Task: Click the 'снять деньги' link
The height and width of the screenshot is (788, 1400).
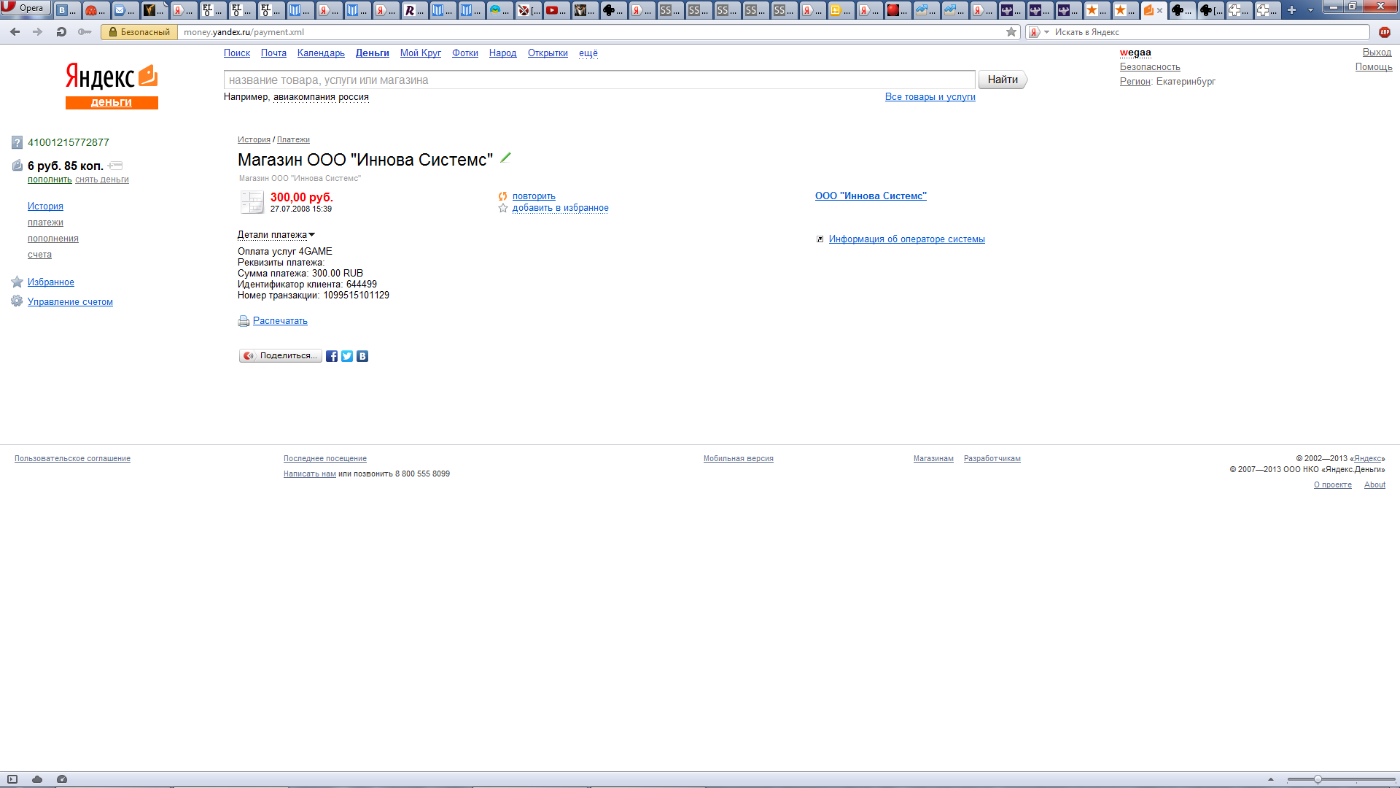Action: point(102,179)
